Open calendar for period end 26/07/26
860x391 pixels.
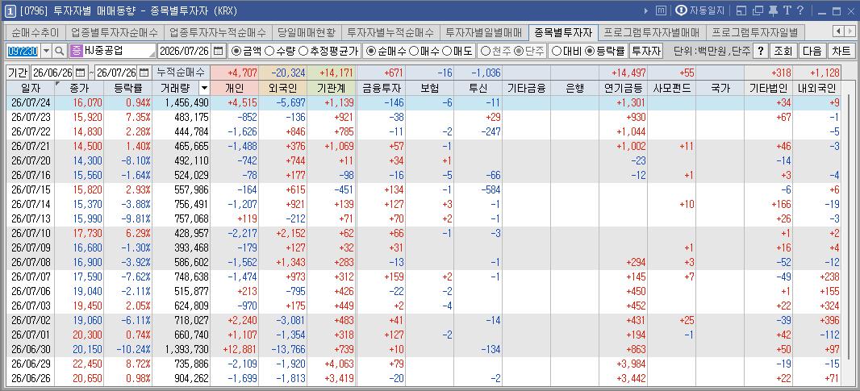(x=144, y=73)
